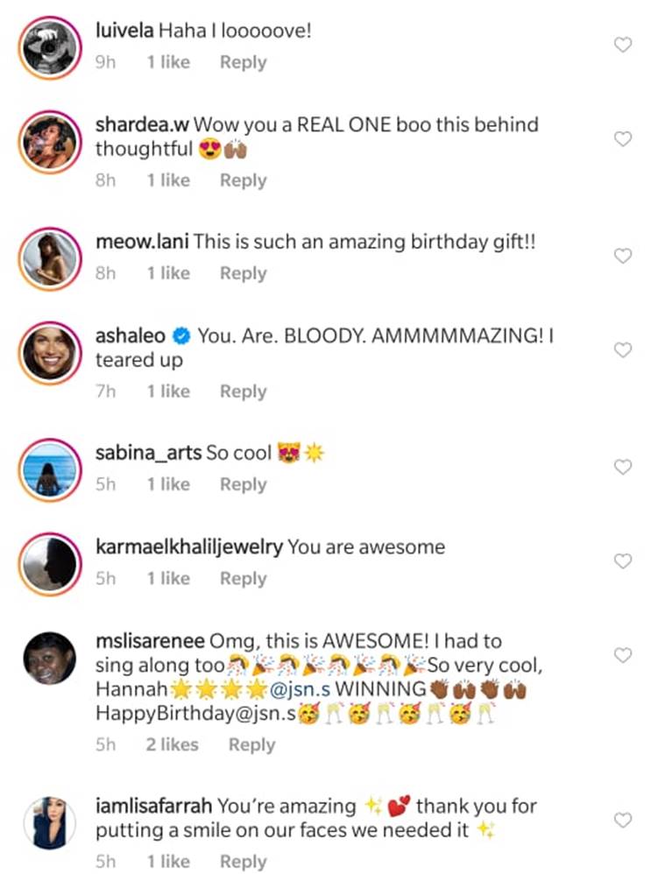Like karmaelkhaliljewelry's comment with heart
Viewport: 665px width, 874px height.
622,560
